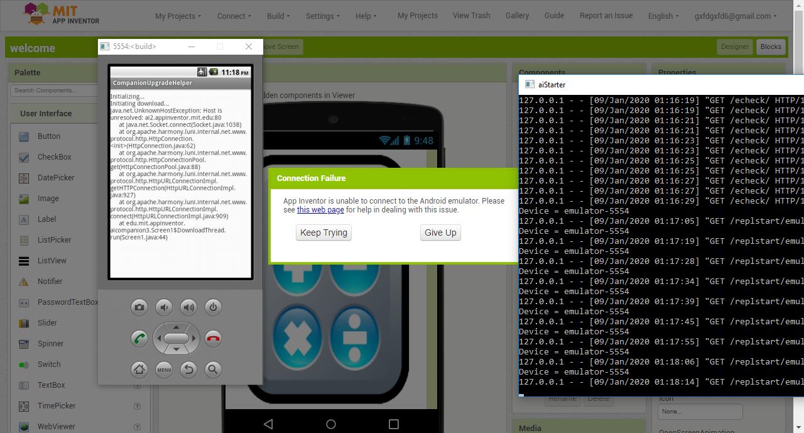This screenshot has width=804, height=433.
Task: Click the emulator home button
Action: (139, 370)
